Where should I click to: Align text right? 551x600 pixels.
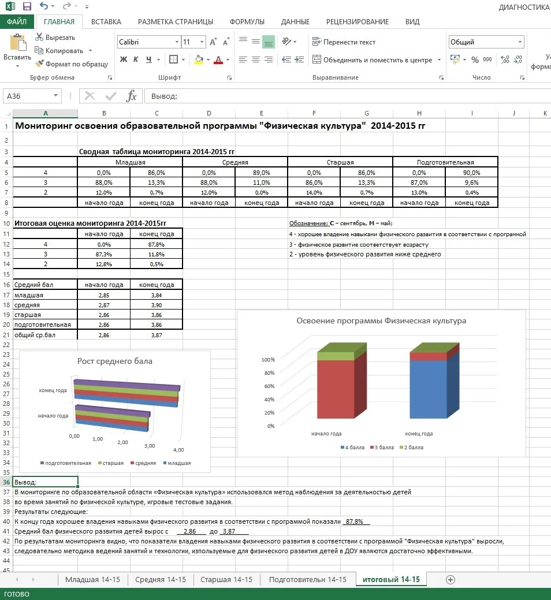tap(269, 59)
